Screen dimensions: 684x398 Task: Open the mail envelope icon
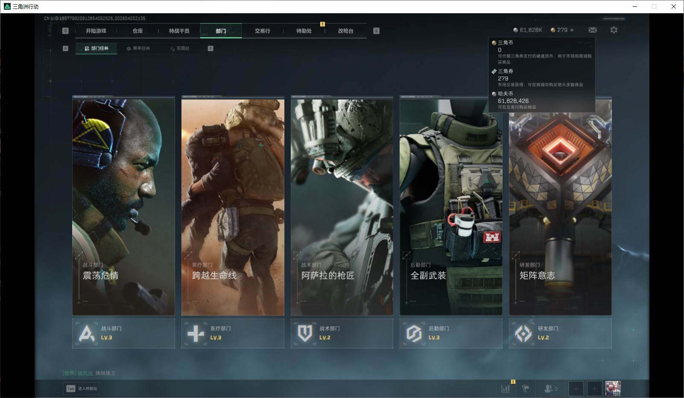[593, 30]
